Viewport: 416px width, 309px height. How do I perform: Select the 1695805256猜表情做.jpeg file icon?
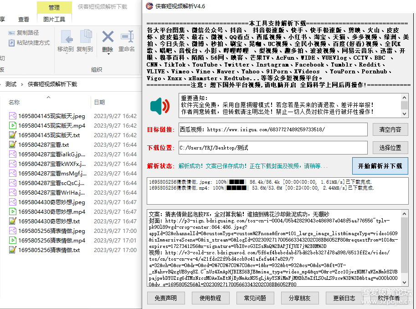[12, 231]
